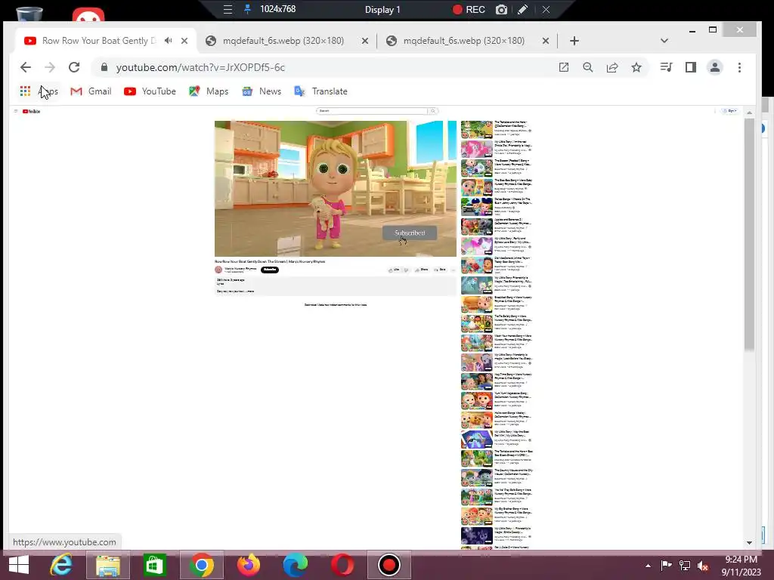Open the Breakfast Song suggested video
The image size is (774, 580).
[x=477, y=304]
